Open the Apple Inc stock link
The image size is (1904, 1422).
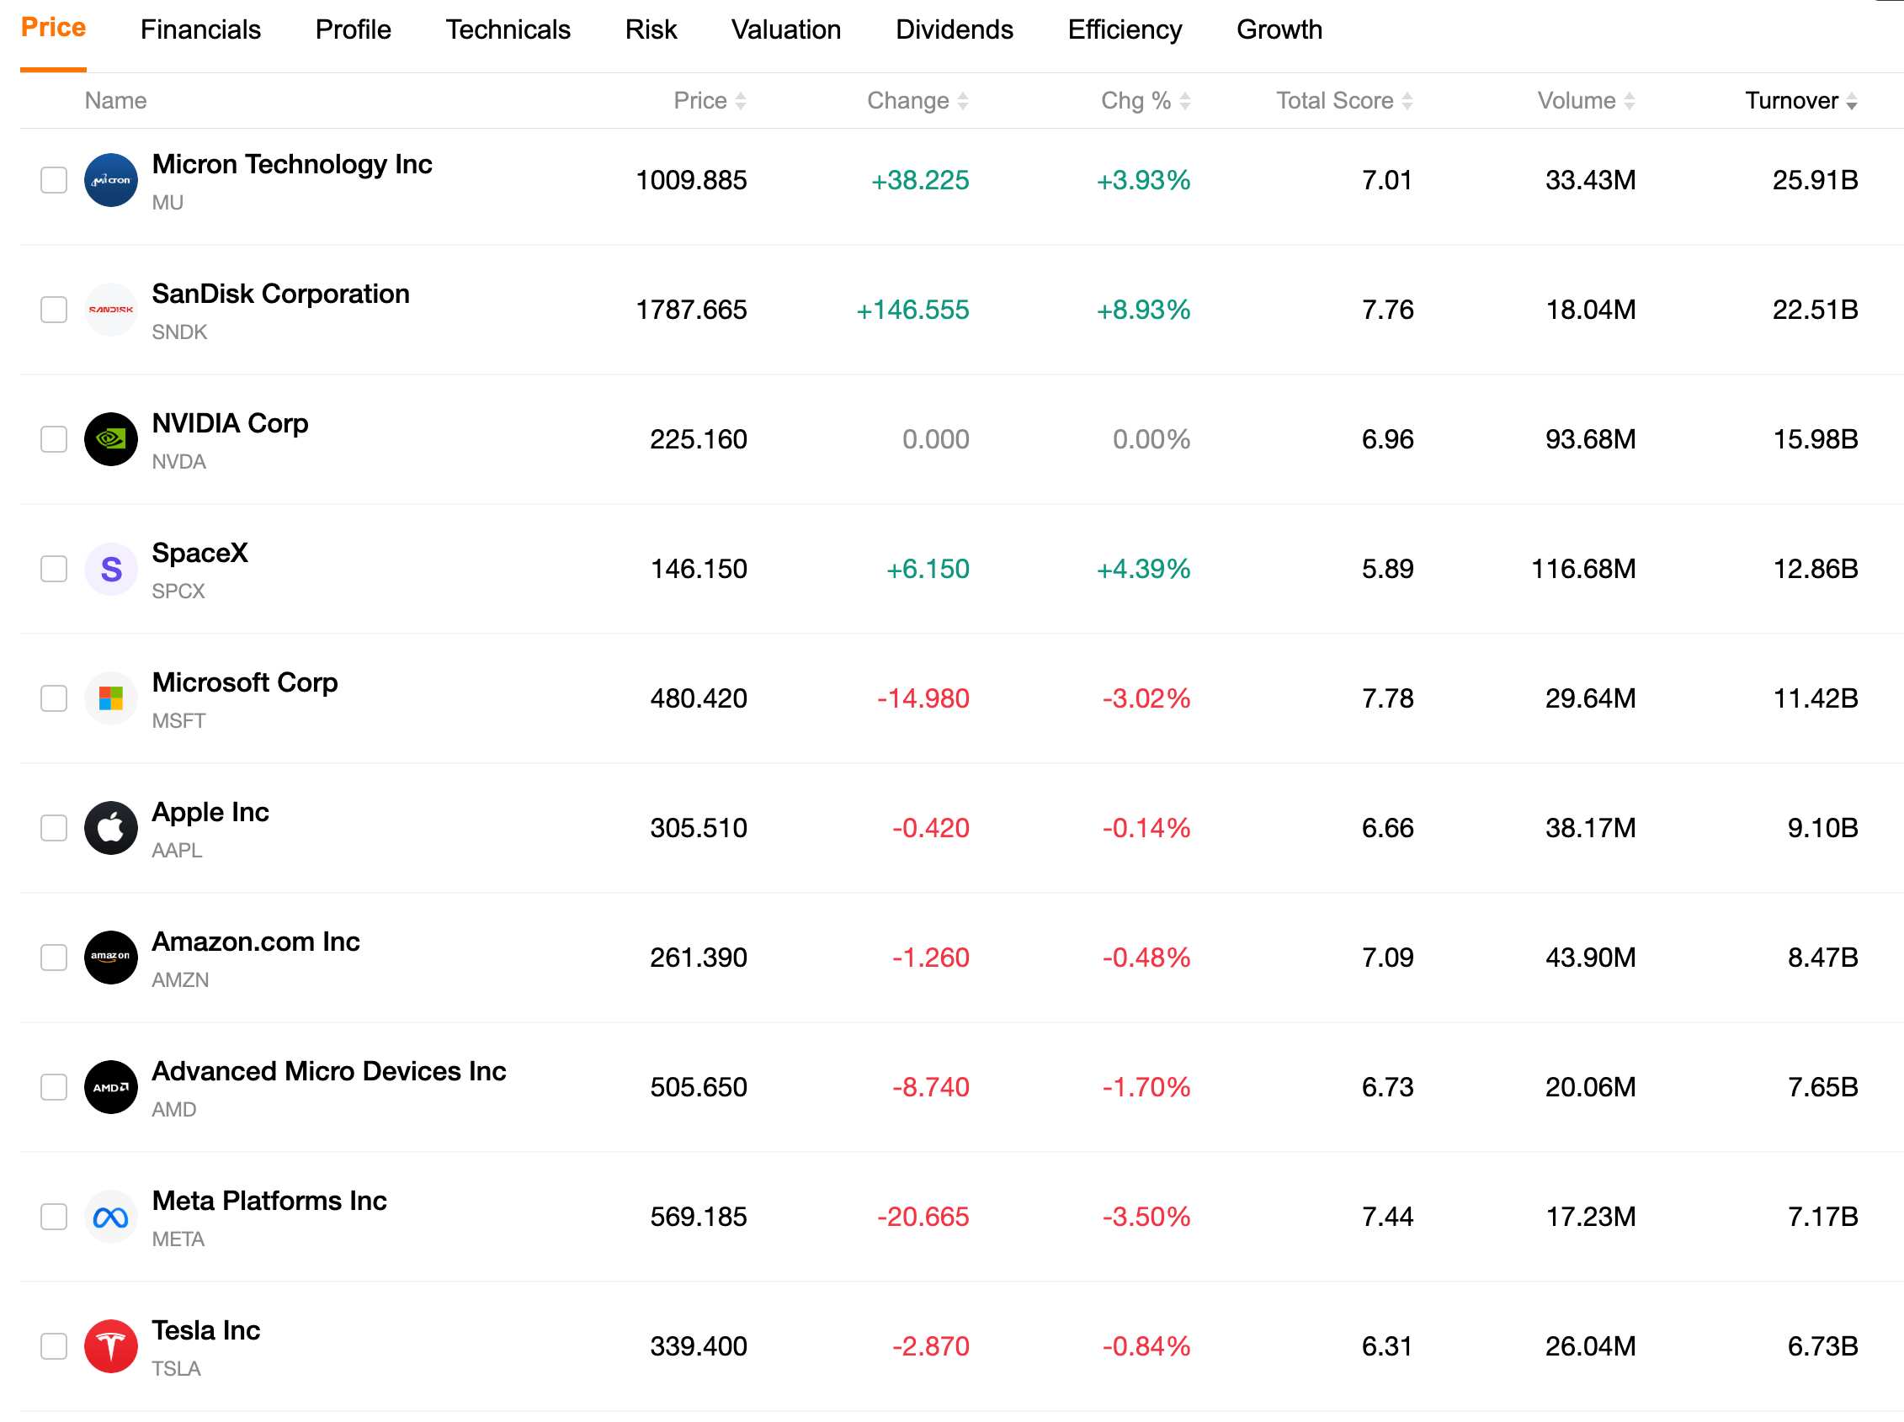210,812
